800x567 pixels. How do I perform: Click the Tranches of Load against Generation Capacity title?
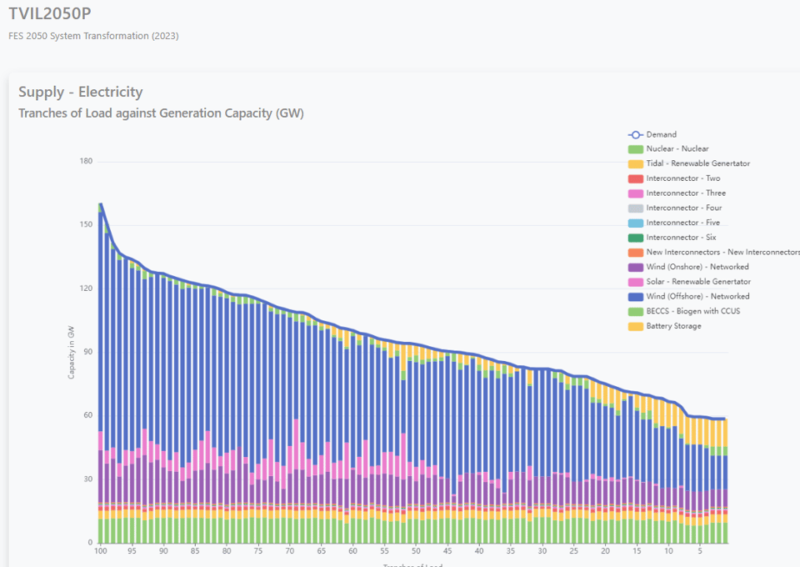click(161, 113)
